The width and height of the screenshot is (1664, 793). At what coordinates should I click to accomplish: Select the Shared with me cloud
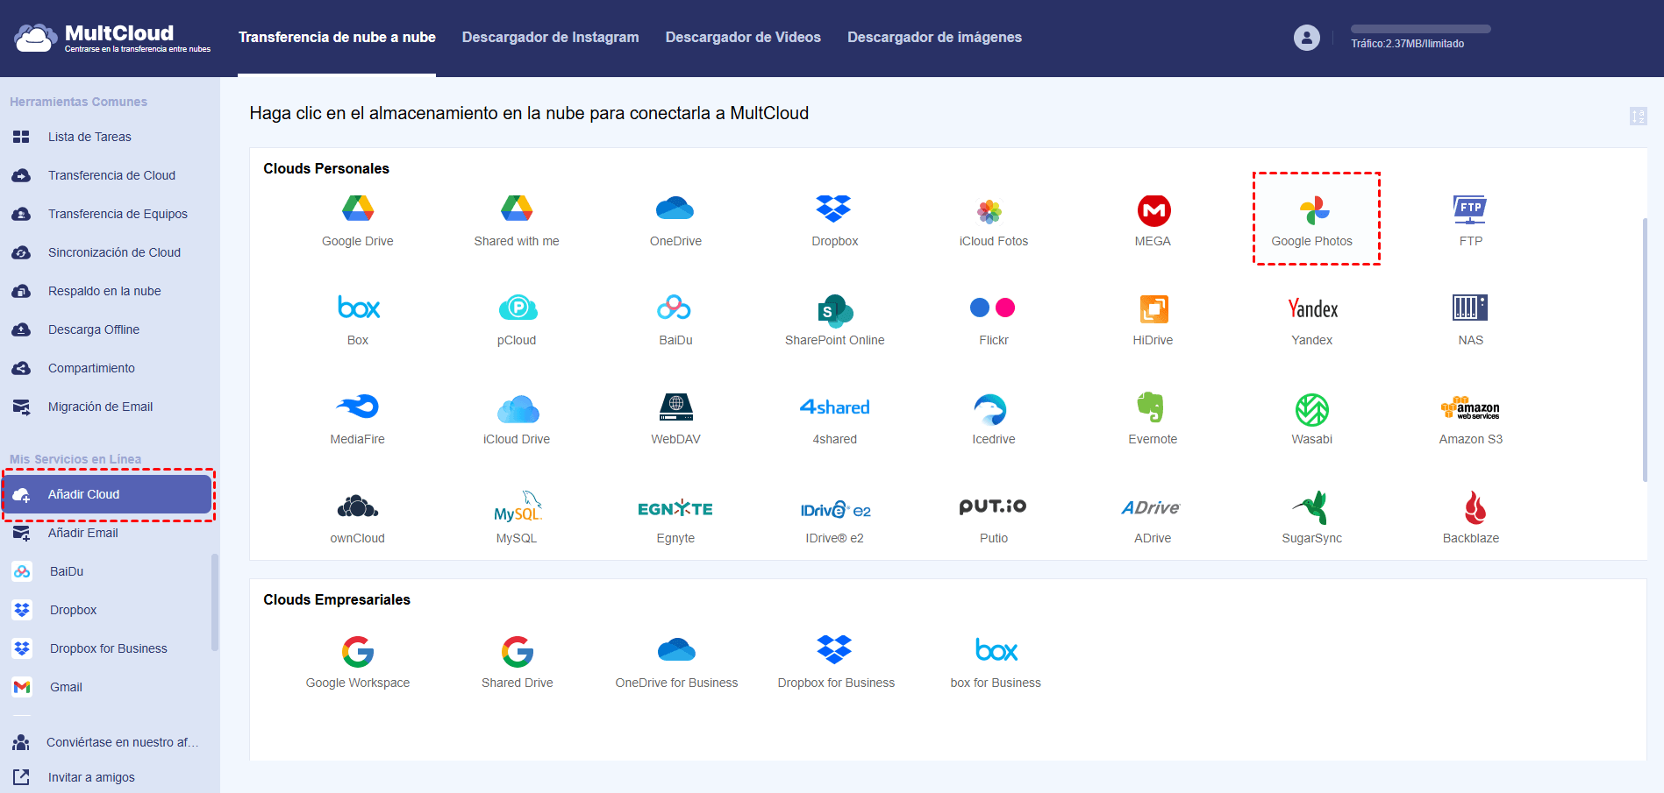tap(517, 221)
